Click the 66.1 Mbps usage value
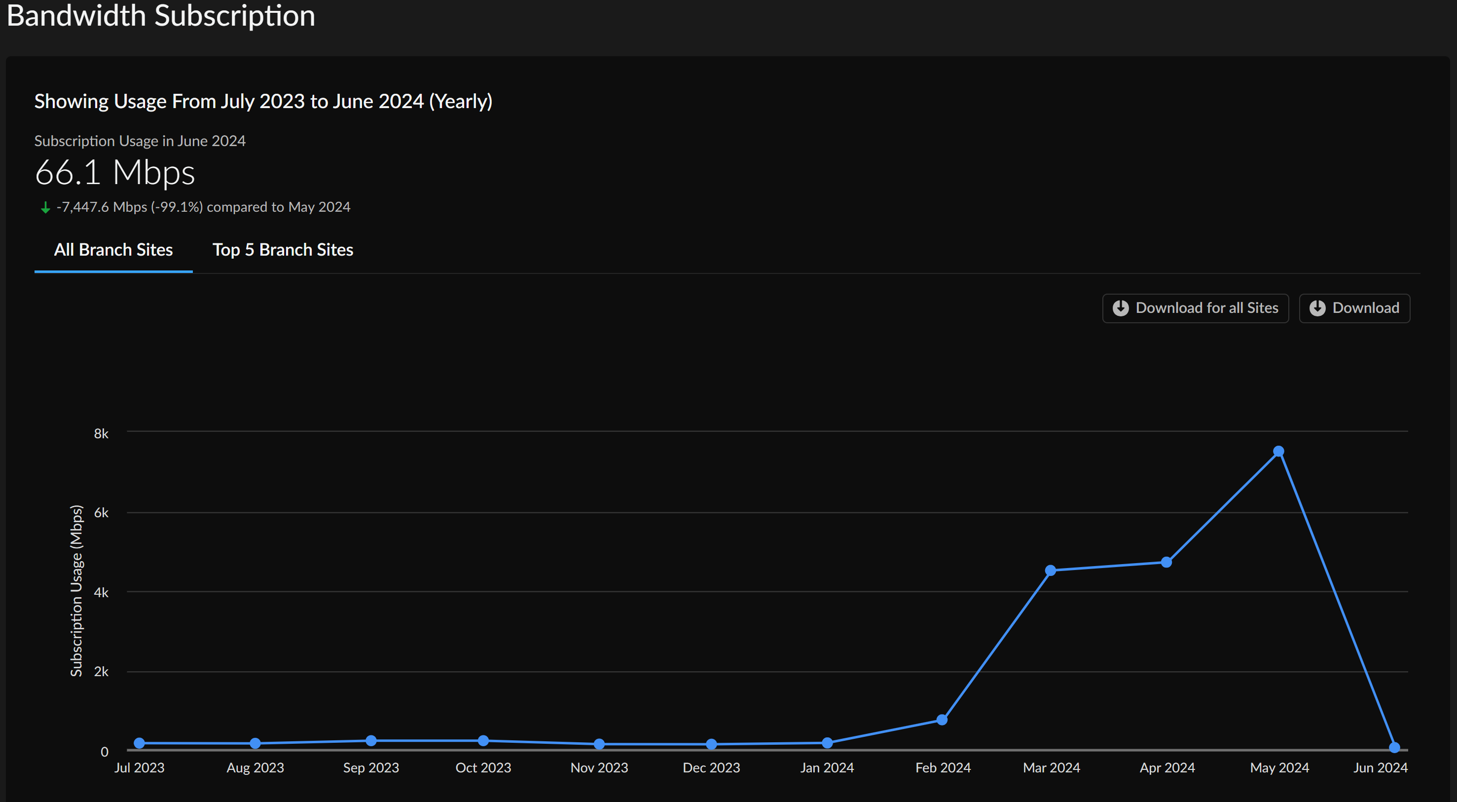The height and width of the screenshot is (802, 1457). tap(115, 173)
